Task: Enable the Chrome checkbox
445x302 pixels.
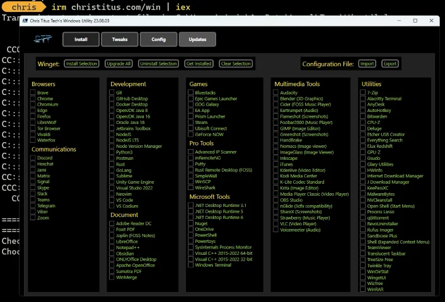Action: point(33,98)
